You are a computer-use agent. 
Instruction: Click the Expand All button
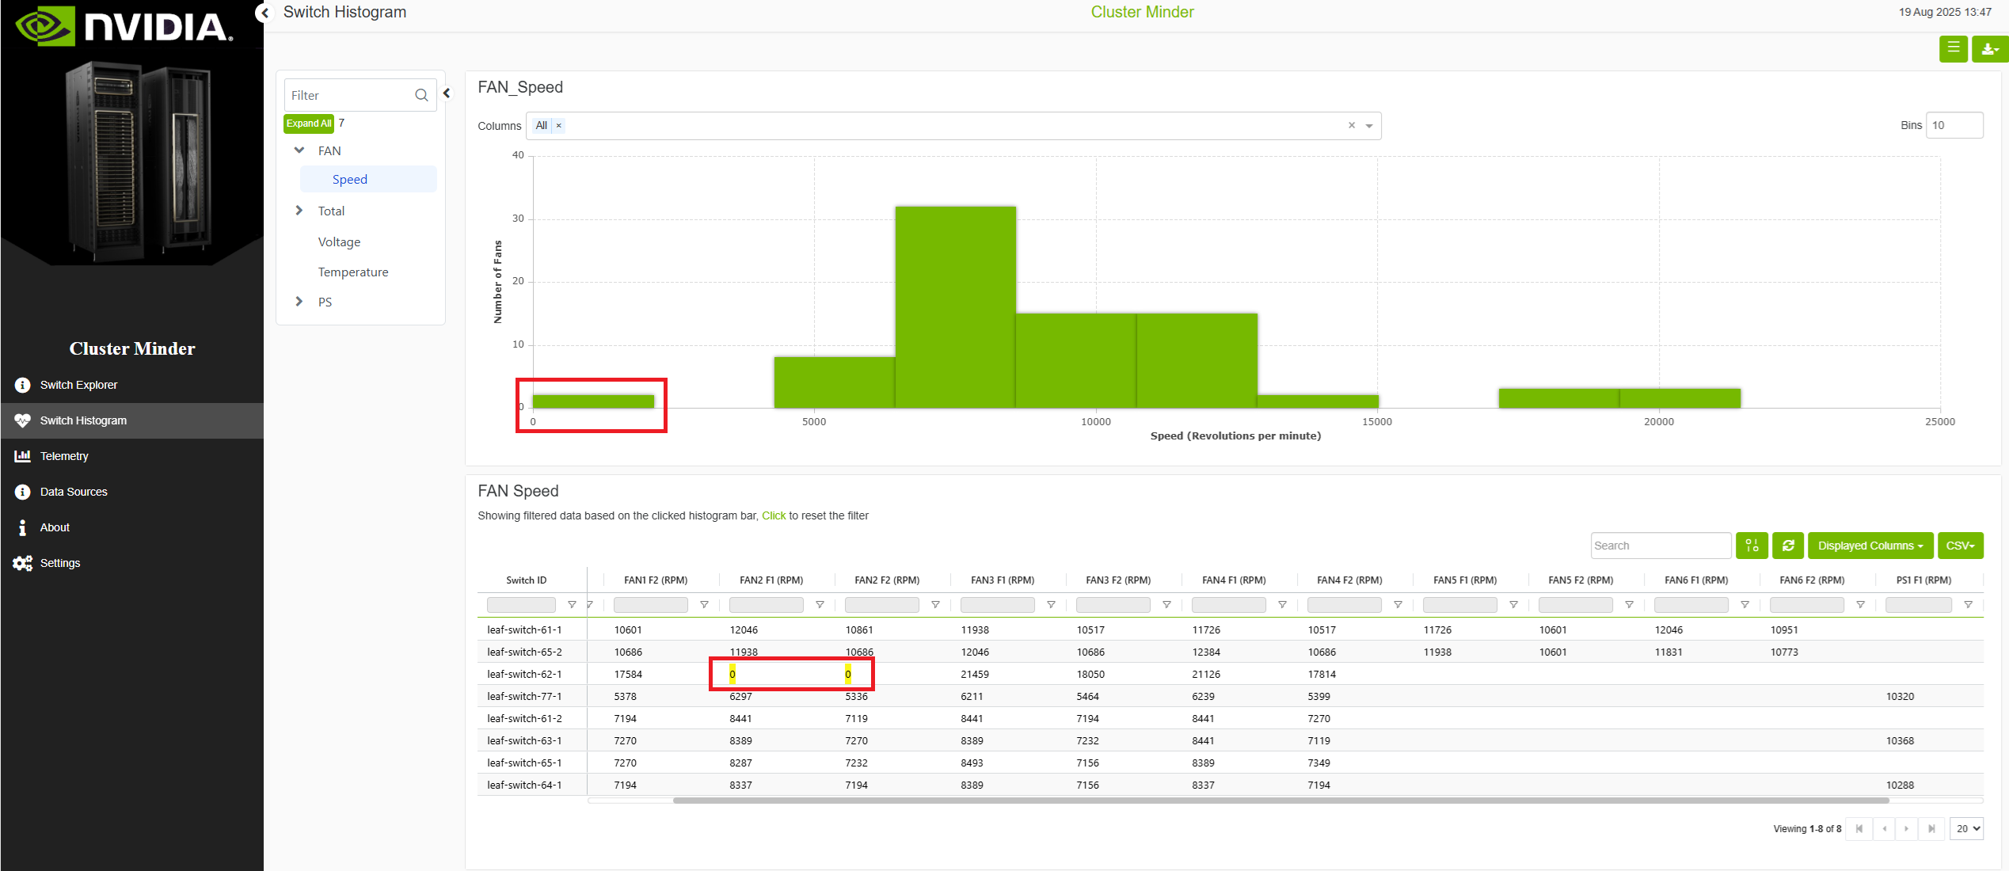click(309, 124)
